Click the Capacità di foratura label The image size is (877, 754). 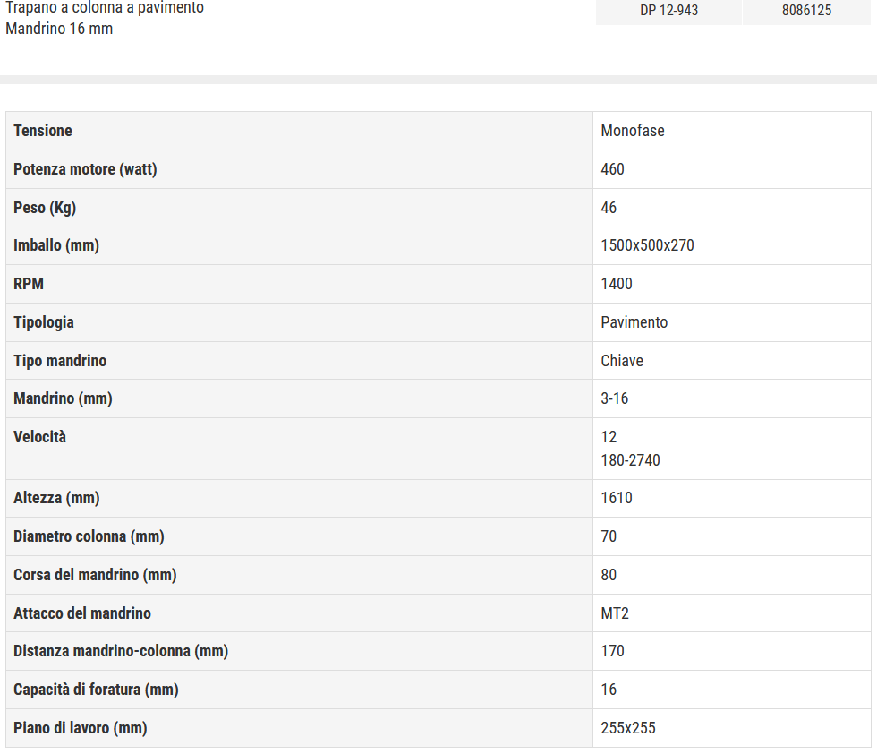pyautogui.click(x=97, y=690)
